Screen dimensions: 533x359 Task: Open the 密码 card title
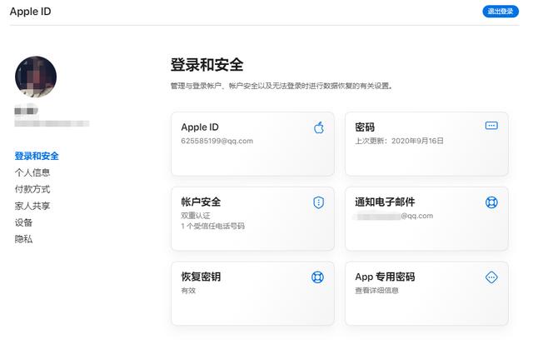pos(365,127)
